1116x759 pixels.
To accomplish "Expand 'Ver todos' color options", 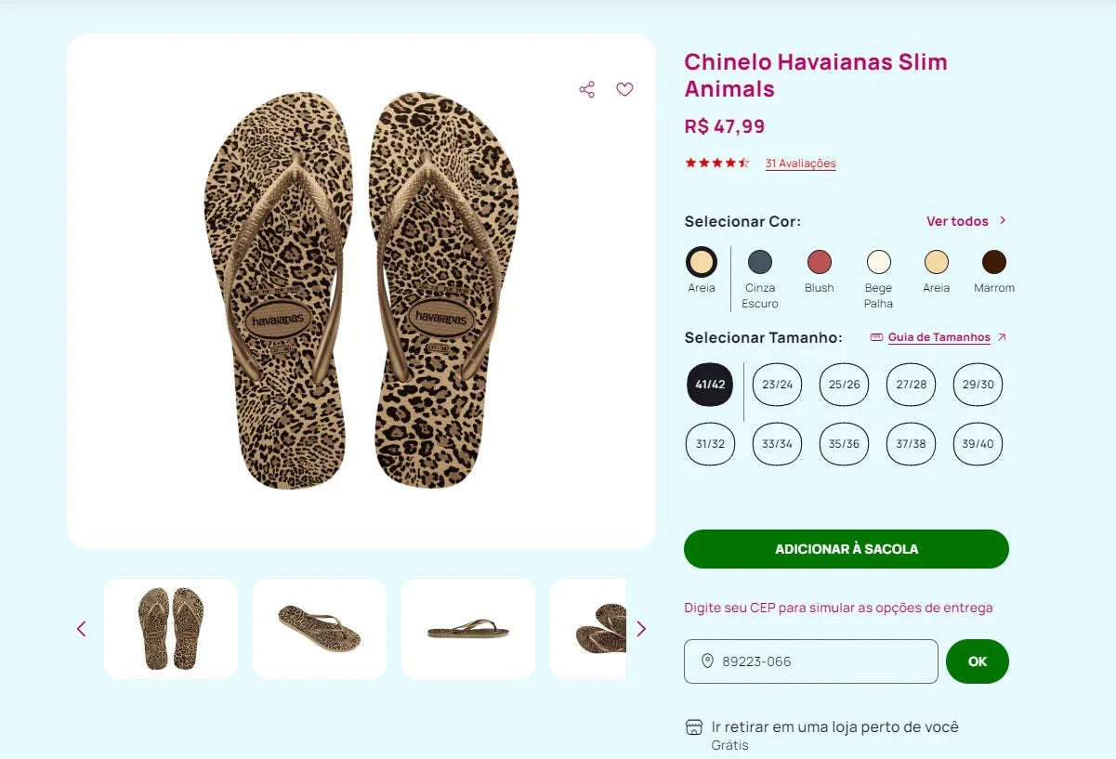I will coord(959,221).
